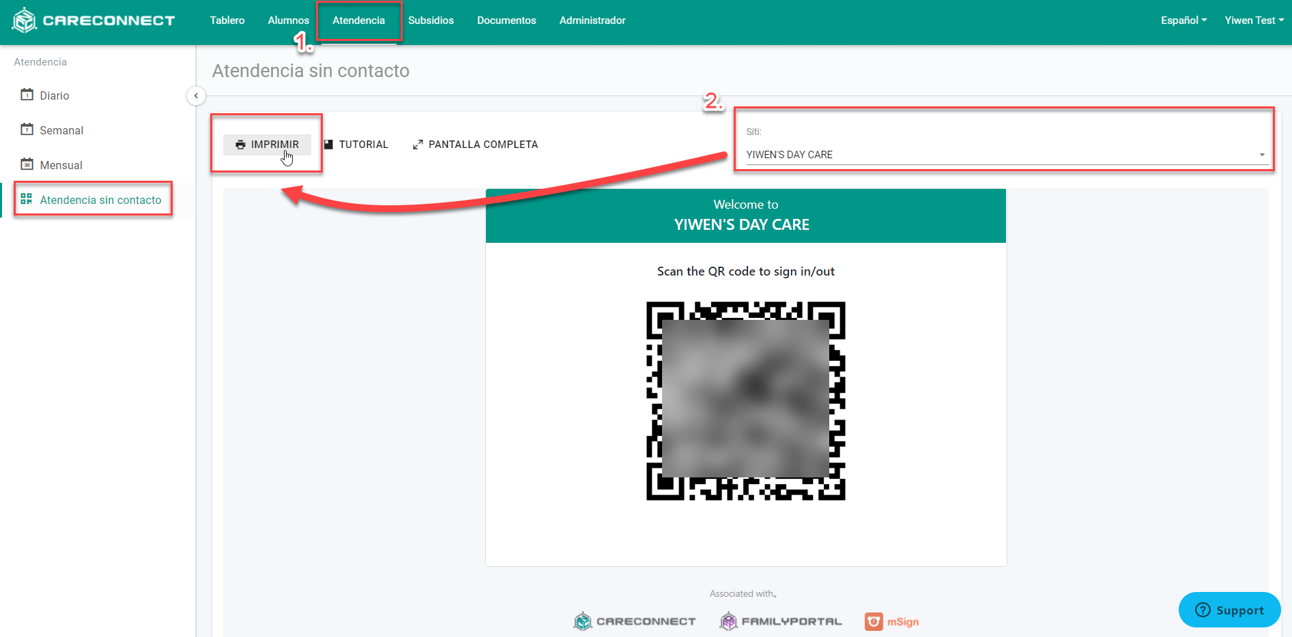Click the IMPRIMIR button
1292x637 pixels.
tap(267, 145)
